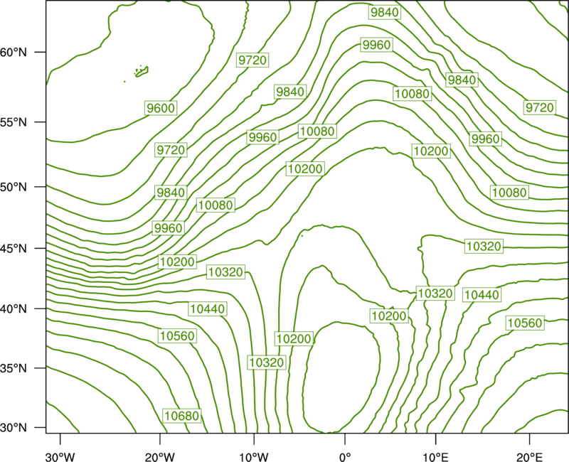
Task: Click the 20°E longitude axis label
Action: tap(529, 457)
